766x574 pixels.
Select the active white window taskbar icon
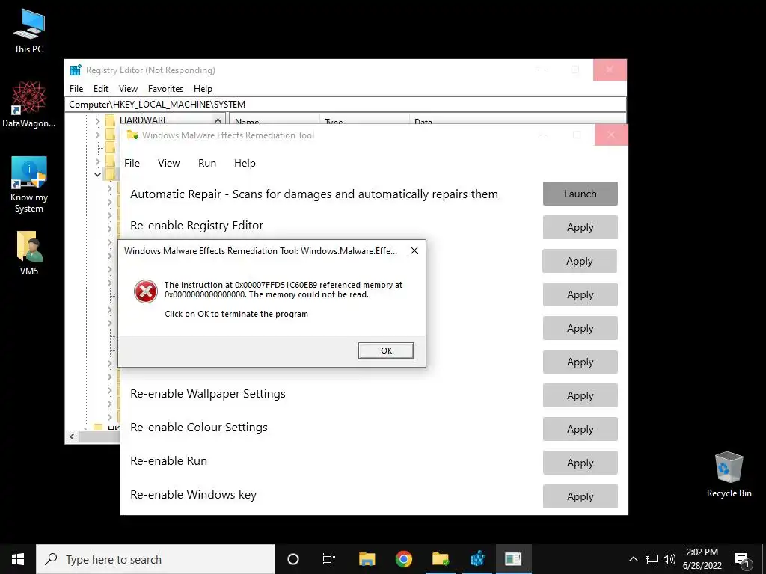(513, 559)
